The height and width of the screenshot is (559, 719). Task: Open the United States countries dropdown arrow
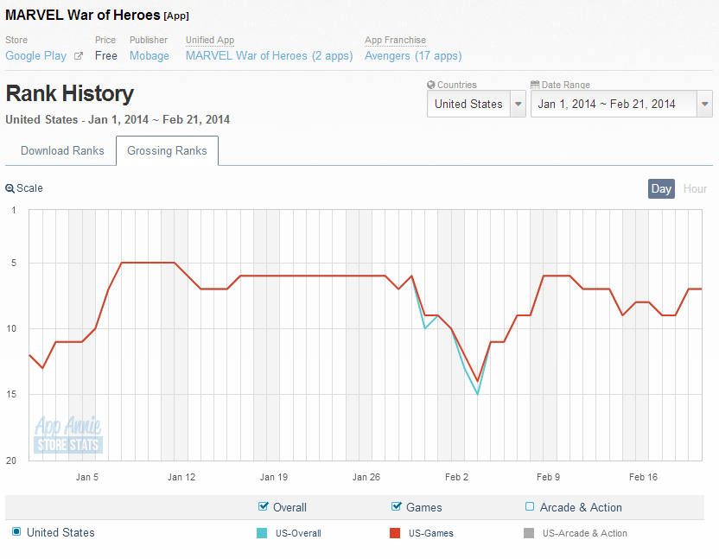pyautogui.click(x=519, y=104)
